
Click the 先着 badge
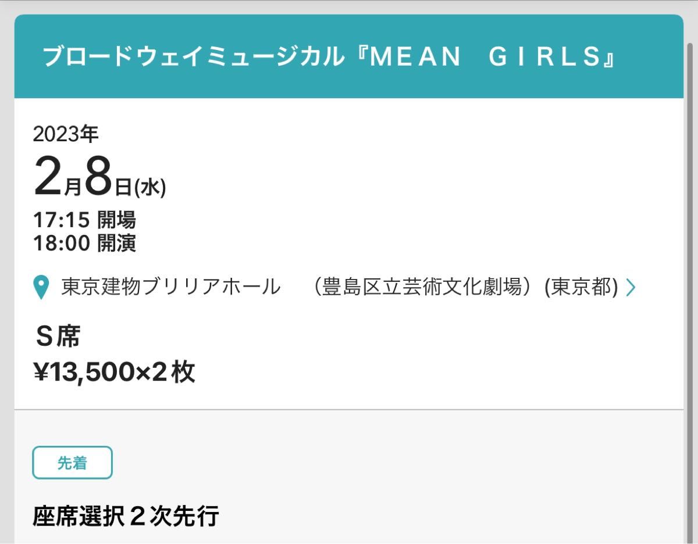[x=72, y=463]
